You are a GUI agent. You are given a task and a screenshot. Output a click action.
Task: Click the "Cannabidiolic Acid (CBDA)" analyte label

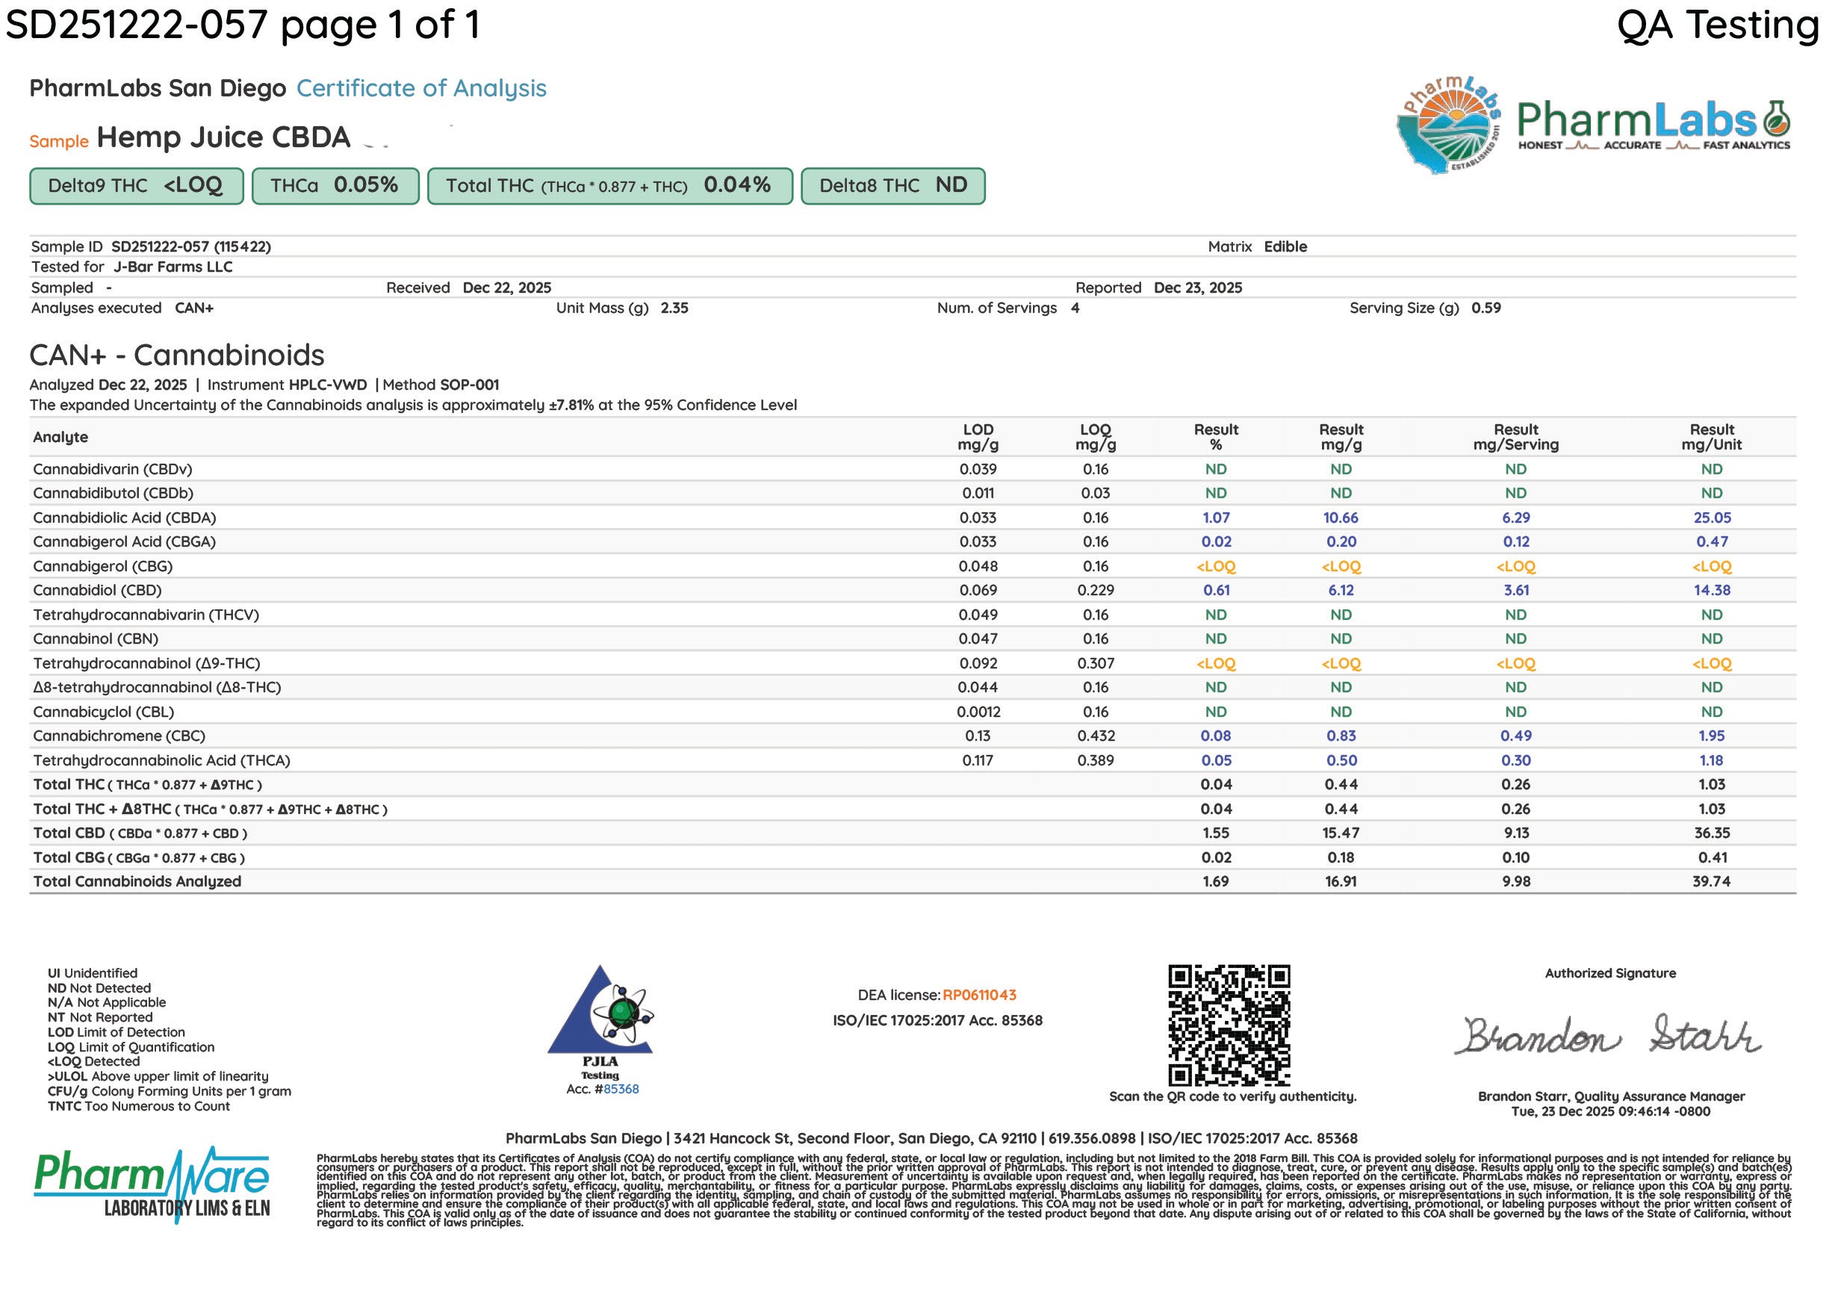[125, 518]
